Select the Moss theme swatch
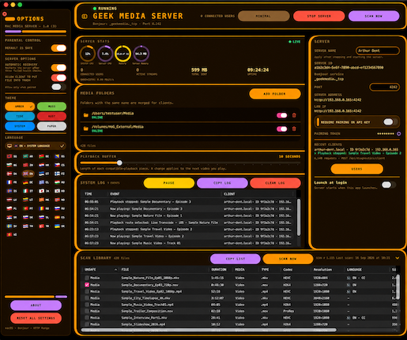Image resolution: width=407 pixels, height=340 pixels. click(x=51, y=106)
